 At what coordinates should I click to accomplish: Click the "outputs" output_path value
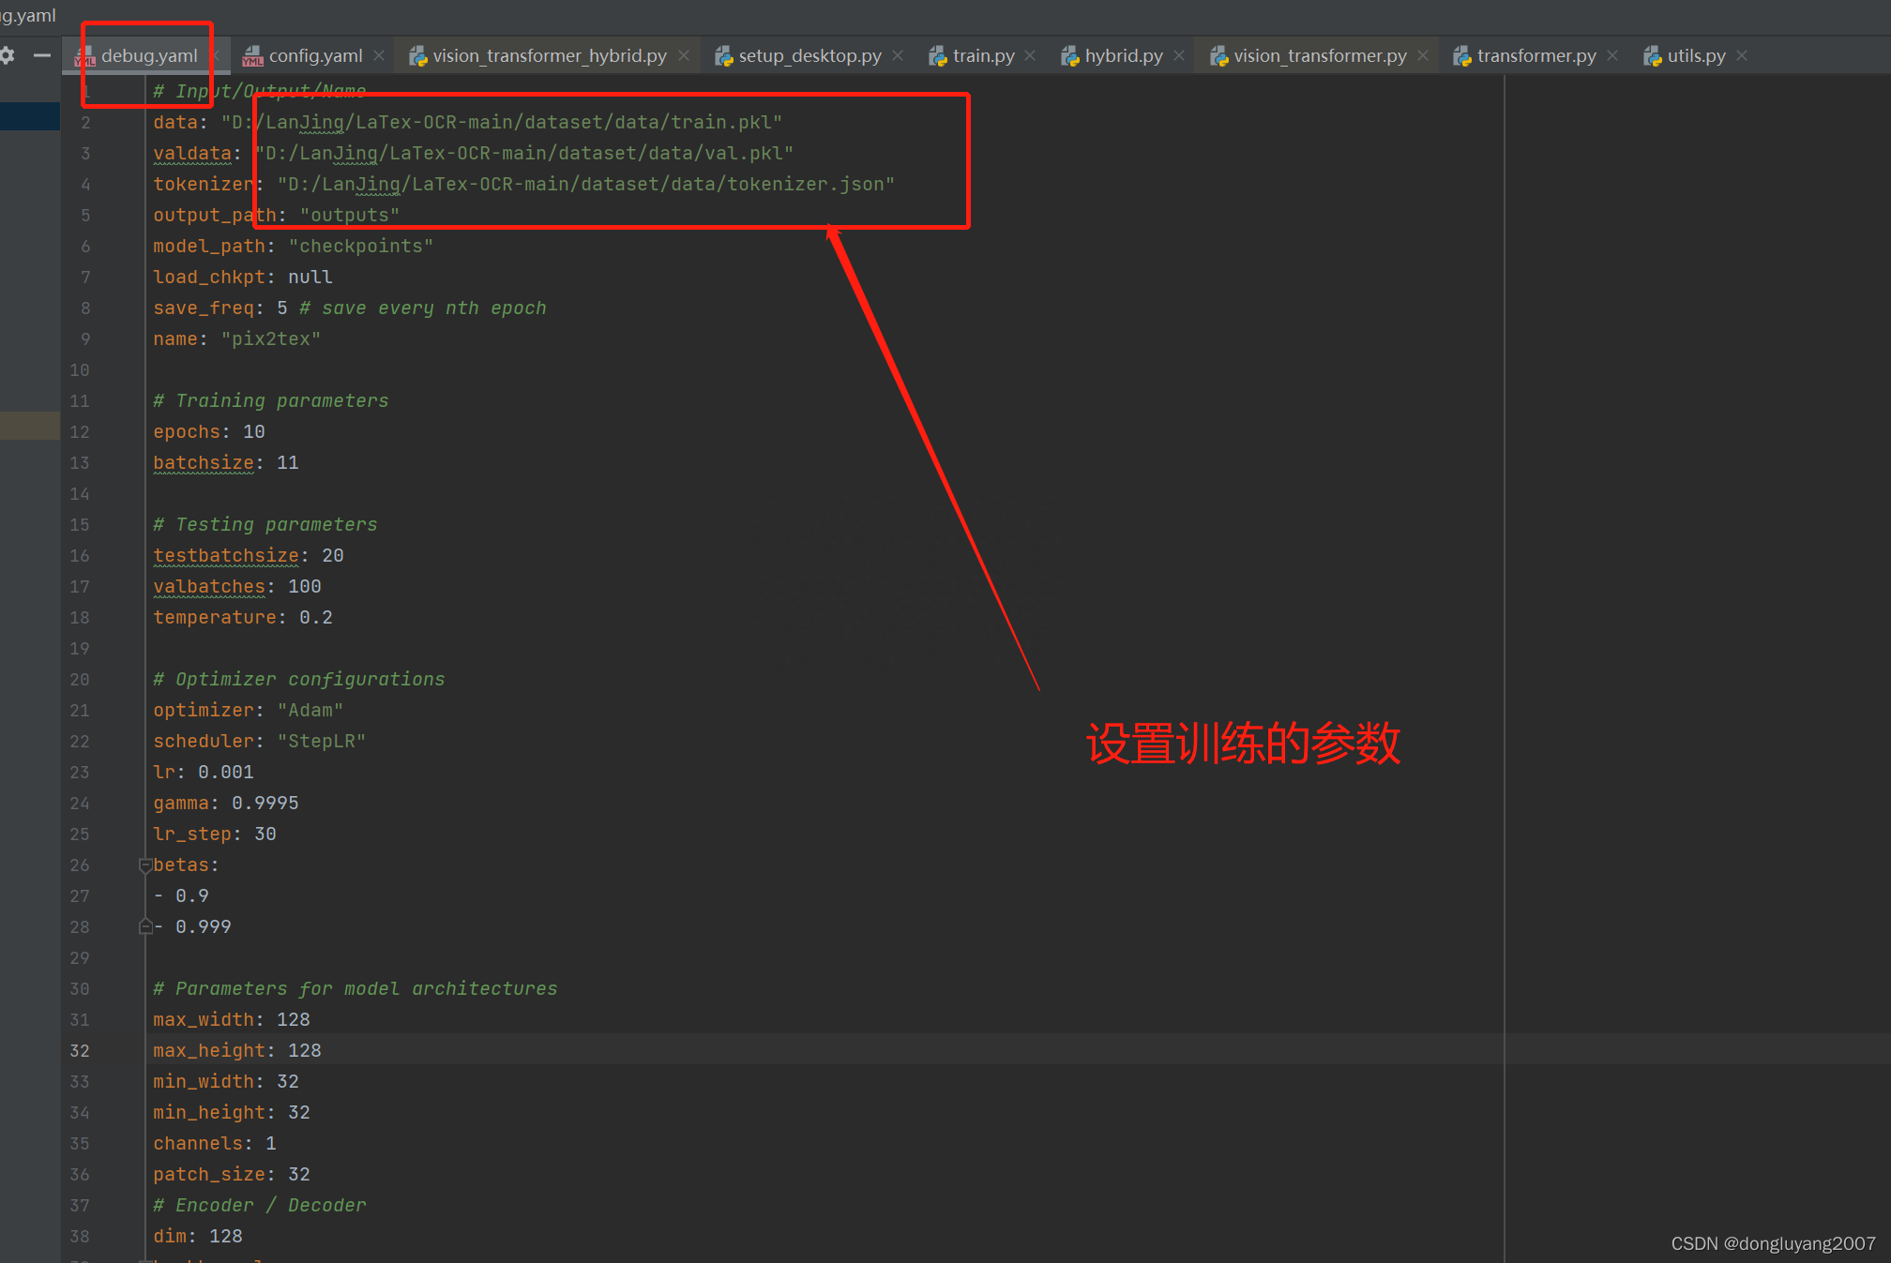tap(350, 216)
